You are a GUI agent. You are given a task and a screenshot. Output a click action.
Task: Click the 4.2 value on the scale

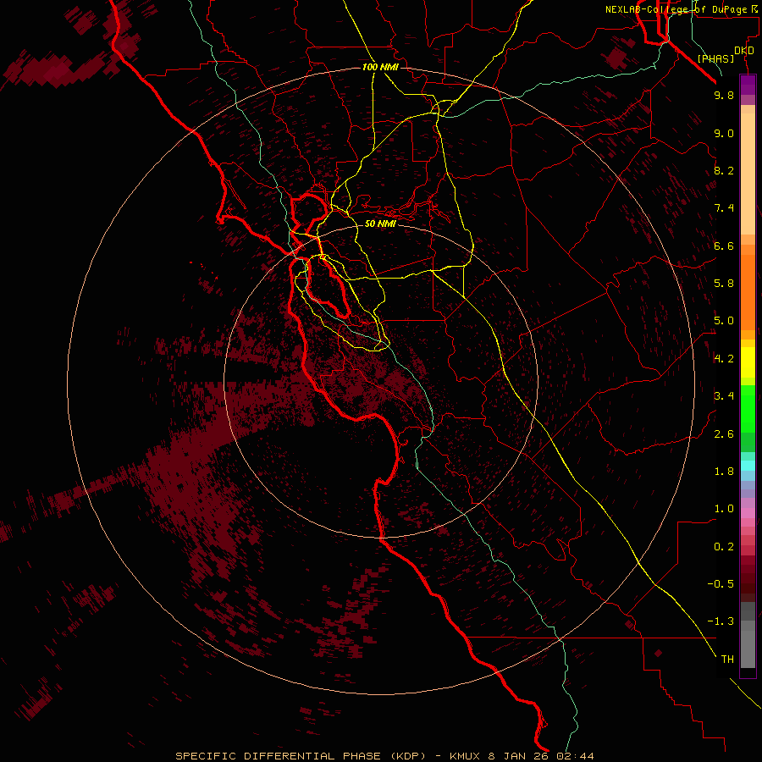724,359
